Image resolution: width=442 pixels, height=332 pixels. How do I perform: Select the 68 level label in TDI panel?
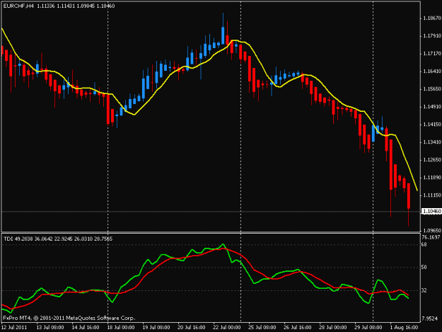pos(424,244)
